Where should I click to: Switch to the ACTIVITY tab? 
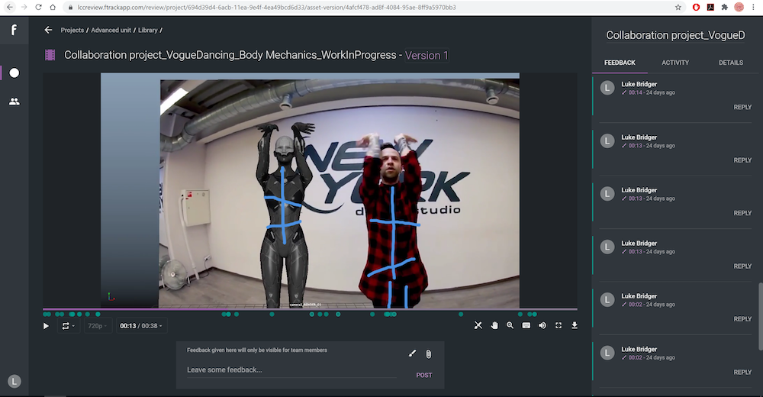(675, 63)
